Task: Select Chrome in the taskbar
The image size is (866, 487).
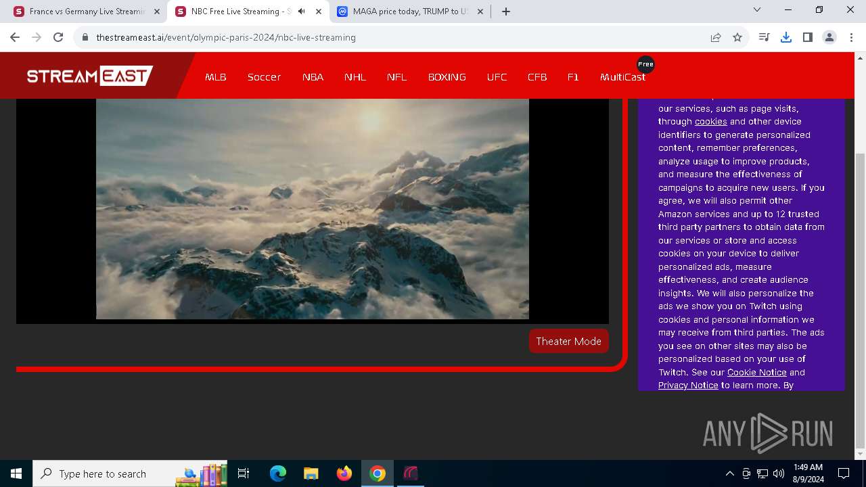Action: (x=378, y=473)
